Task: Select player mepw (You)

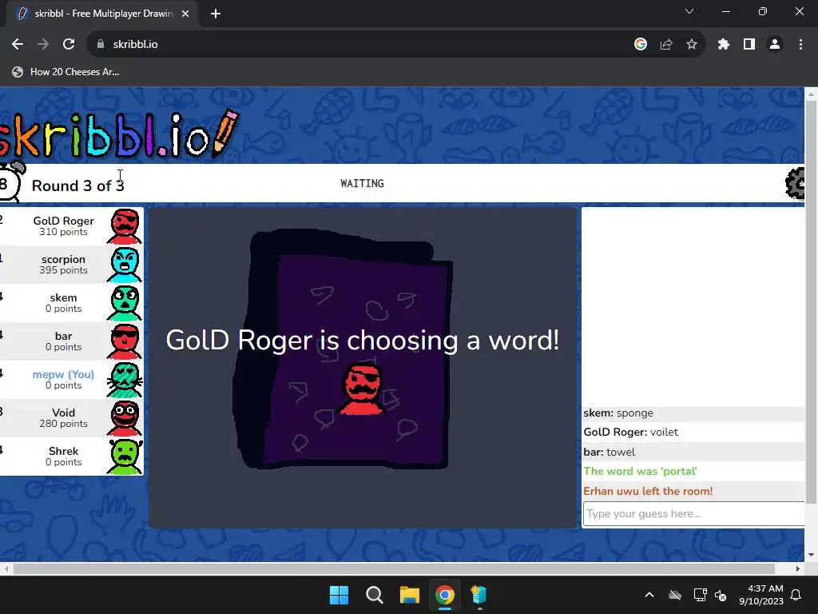Action: (71, 380)
